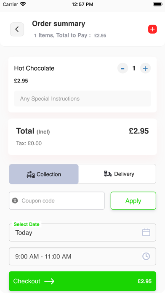Click the Delivery truck icon
The image size is (165, 293).
point(108,174)
